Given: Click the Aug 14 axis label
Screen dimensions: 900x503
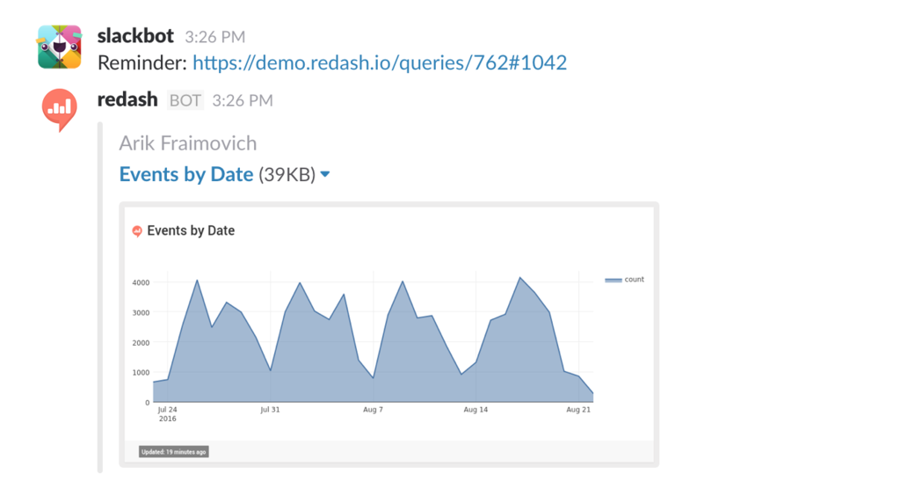Looking at the screenshot, I should click(475, 410).
